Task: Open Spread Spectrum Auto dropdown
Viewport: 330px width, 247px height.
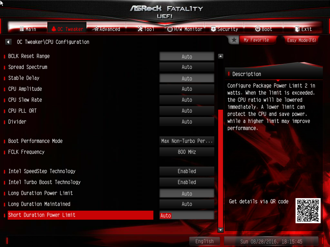Action: pos(187,67)
